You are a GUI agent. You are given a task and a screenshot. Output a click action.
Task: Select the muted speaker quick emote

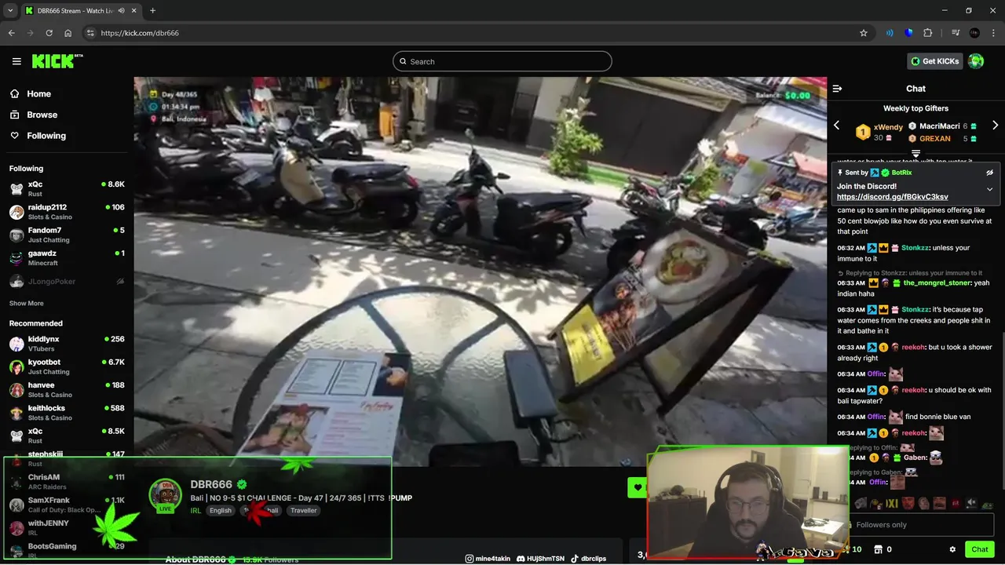(x=971, y=503)
